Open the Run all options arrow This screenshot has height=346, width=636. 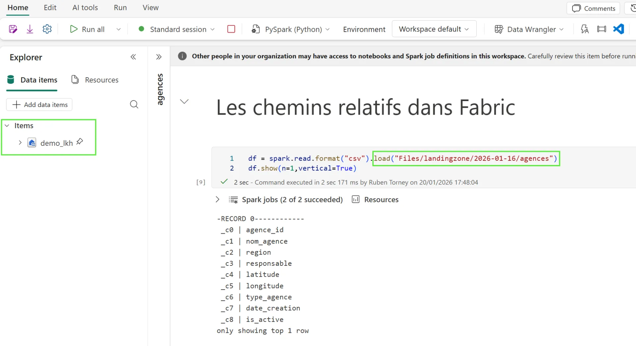(x=118, y=29)
